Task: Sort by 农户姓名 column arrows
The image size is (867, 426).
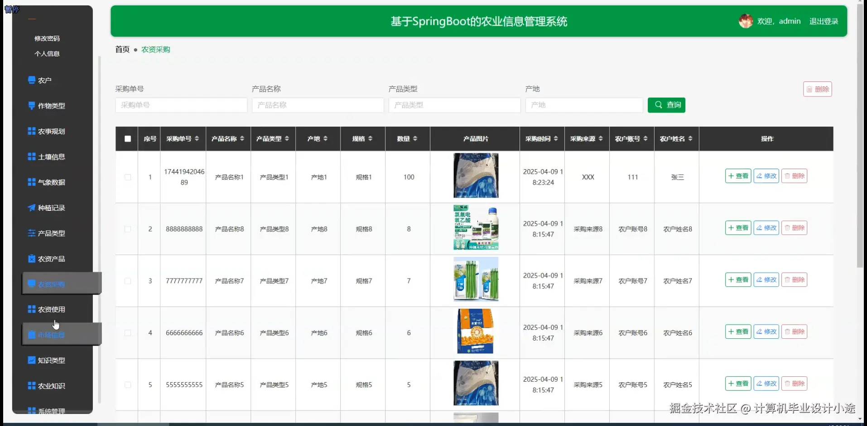Action: (x=690, y=138)
